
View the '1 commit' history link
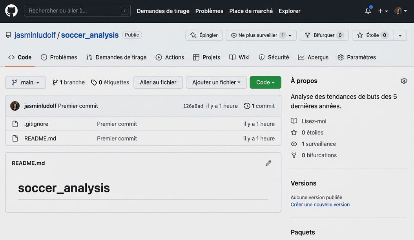coord(259,106)
